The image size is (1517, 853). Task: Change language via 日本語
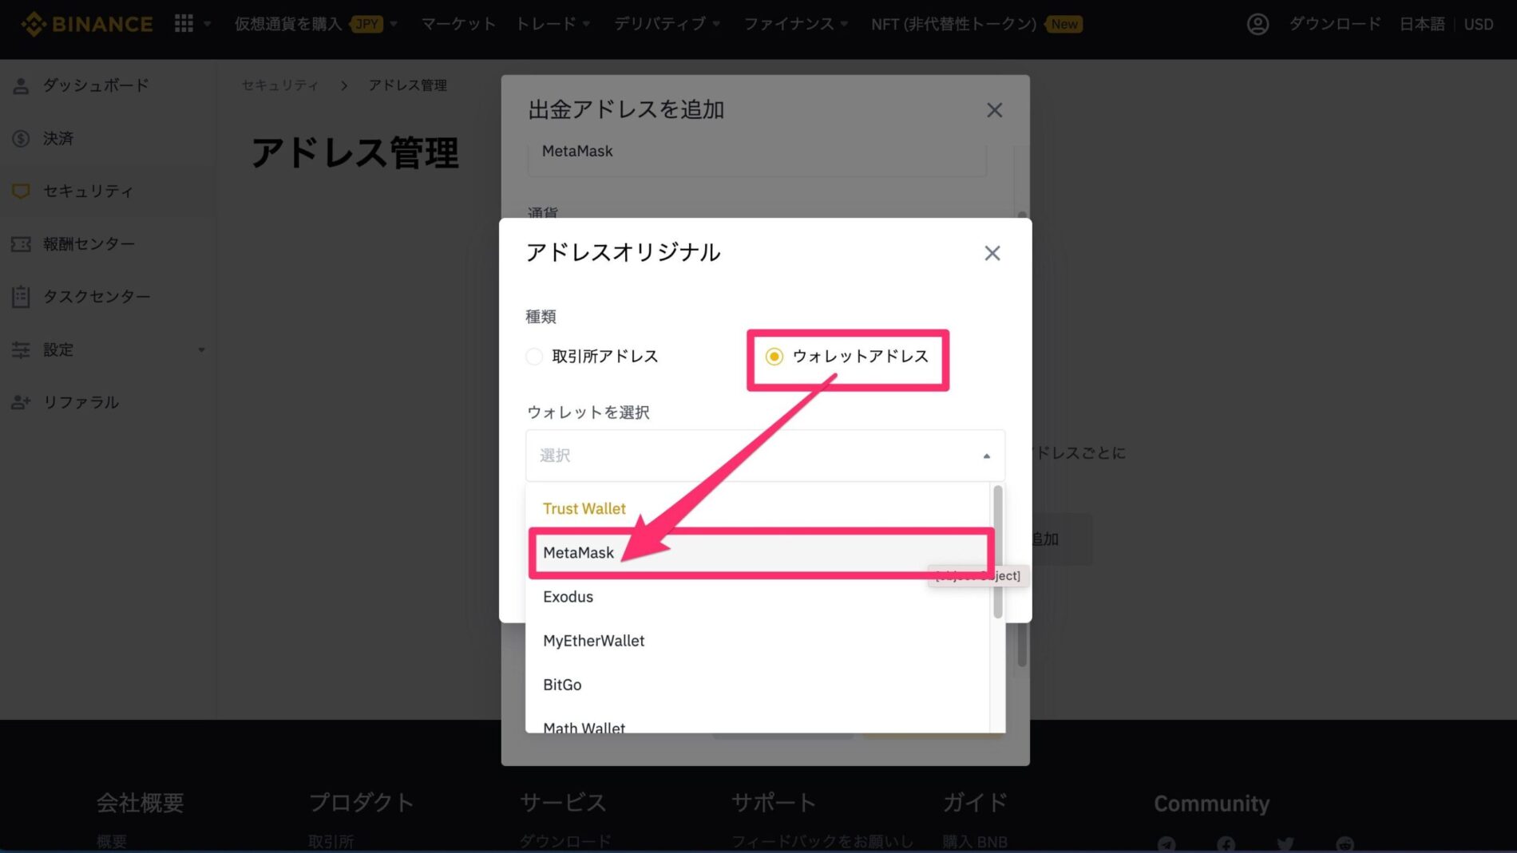pos(1422,24)
